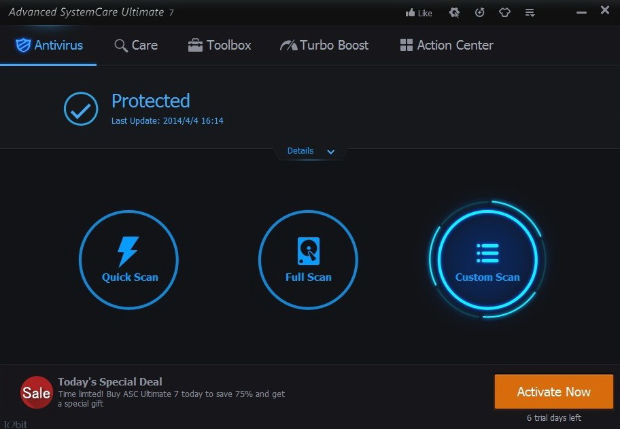Open the Care tab

[136, 45]
